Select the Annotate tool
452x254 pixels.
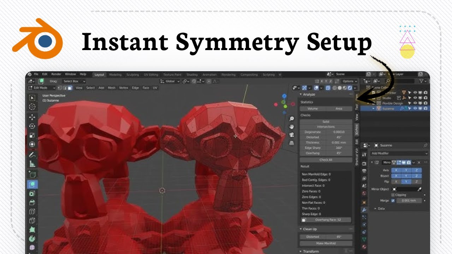point(32,155)
